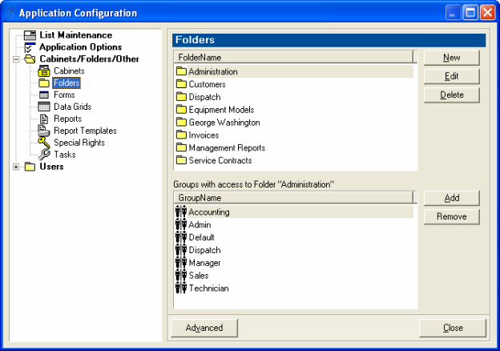Click the Report Templates printer icon
The image size is (500, 351).
(44, 131)
